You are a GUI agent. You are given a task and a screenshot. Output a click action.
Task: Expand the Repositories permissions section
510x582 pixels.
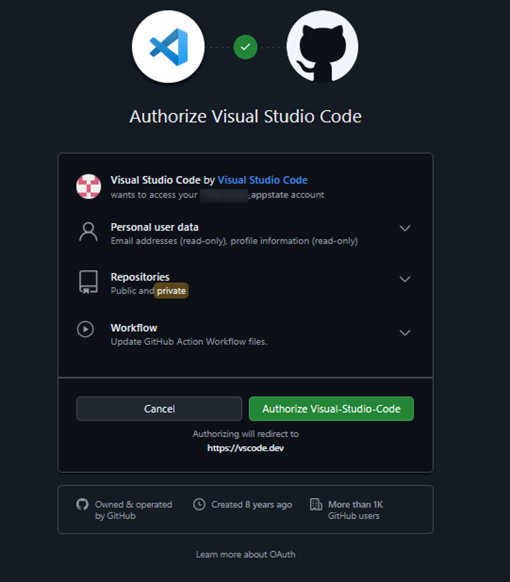click(x=406, y=279)
